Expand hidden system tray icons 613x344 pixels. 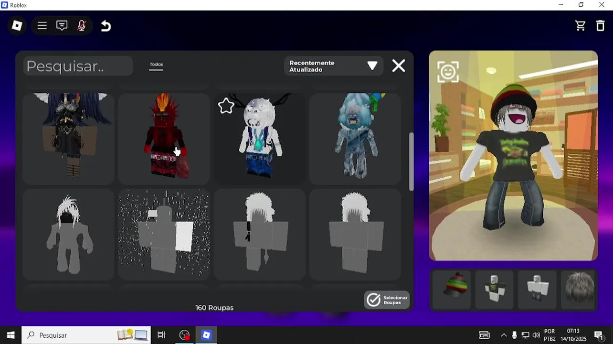pyautogui.click(x=503, y=335)
